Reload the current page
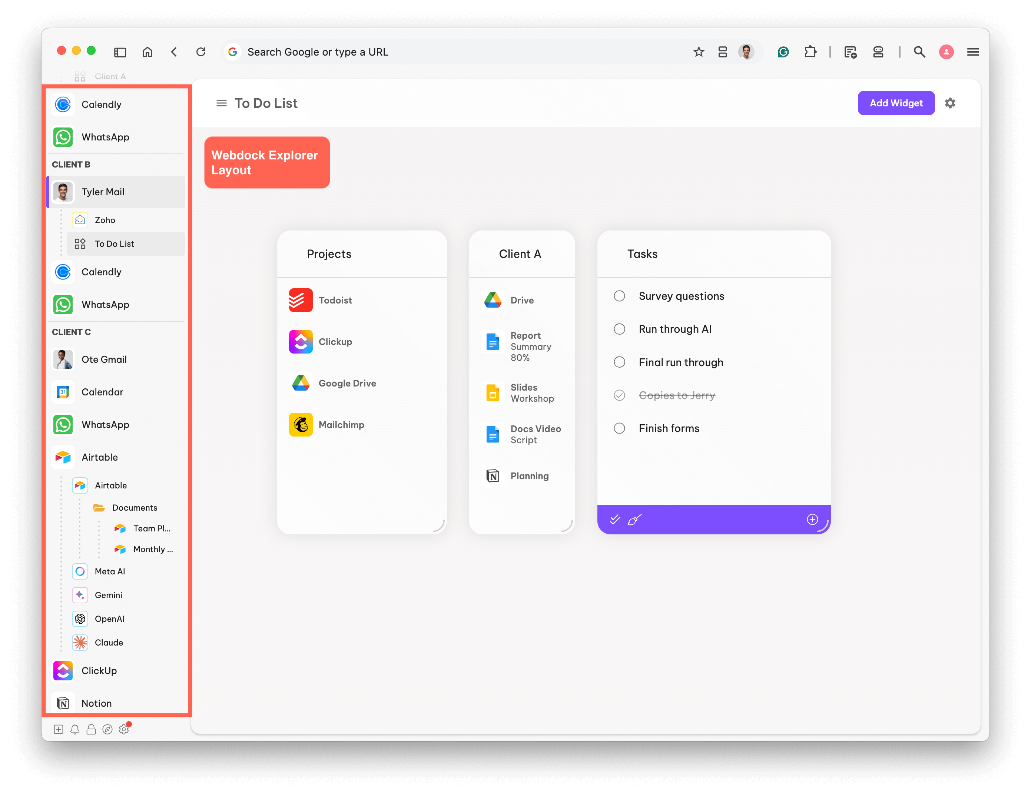The height and width of the screenshot is (796, 1031). [x=201, y=52]
